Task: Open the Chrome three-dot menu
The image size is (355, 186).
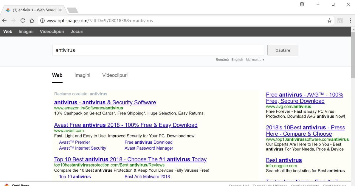Action: coord(350,21)
